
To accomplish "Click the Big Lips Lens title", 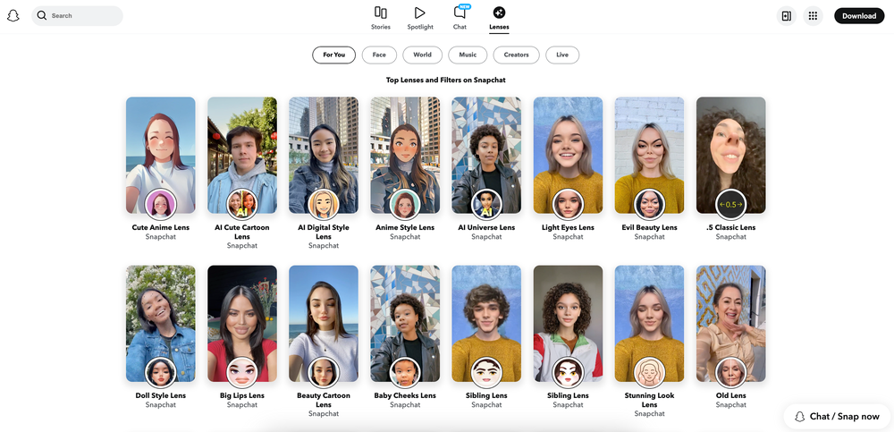I will click(242, 396).
